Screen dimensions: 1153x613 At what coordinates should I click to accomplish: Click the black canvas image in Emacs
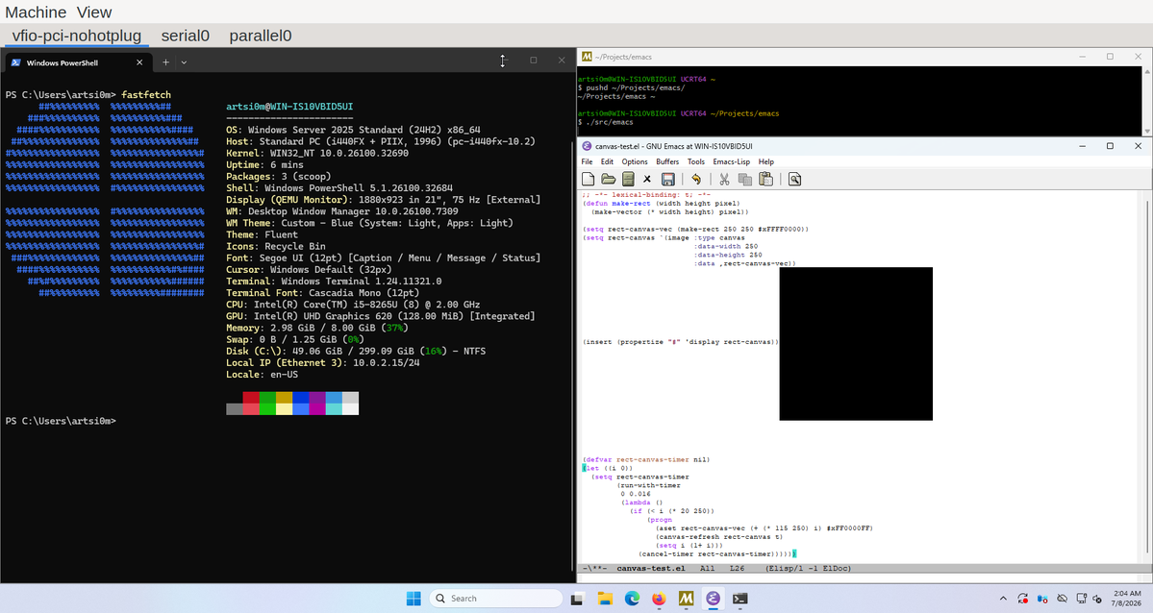[856, 344]
